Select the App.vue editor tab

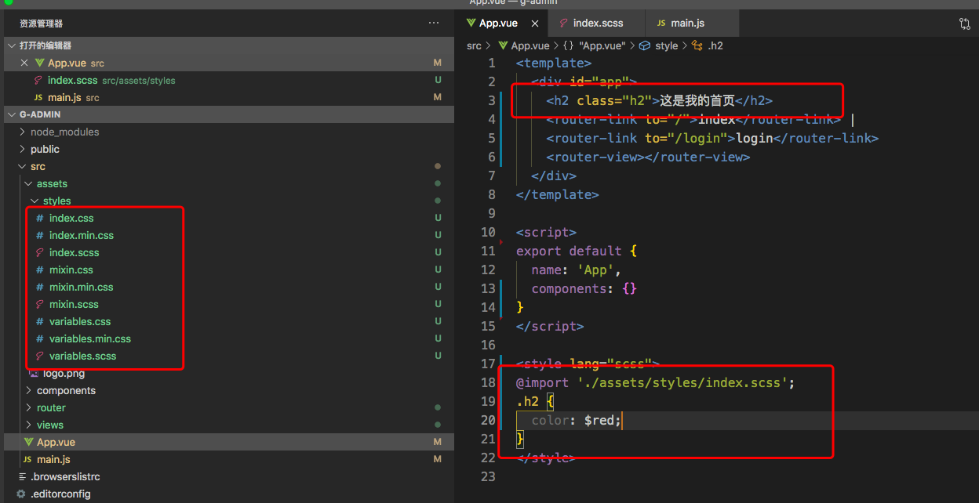tap(503, 24)
